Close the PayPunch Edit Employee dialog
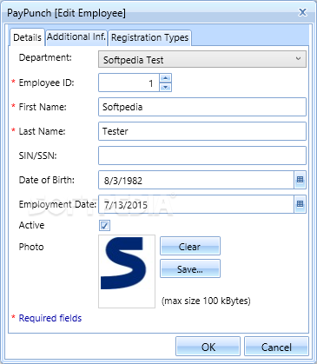Viewport: 317px width, 364px height. [302, 12]
